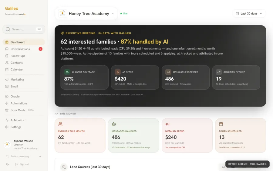Click the search magnifier icon
273x171 pixels.
(x=8, y=29)
